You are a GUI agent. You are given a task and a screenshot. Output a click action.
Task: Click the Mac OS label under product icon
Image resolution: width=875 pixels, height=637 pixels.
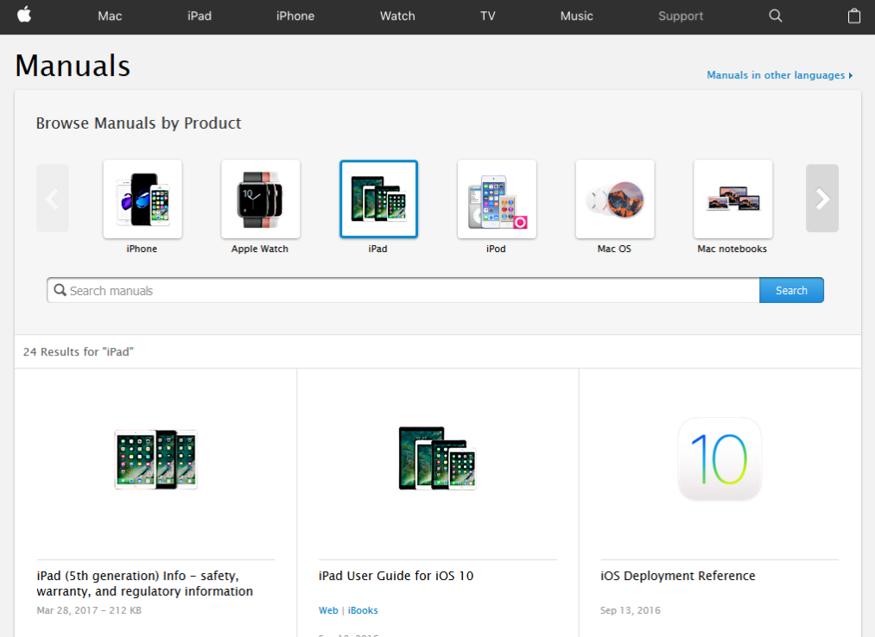coord(614,249)
